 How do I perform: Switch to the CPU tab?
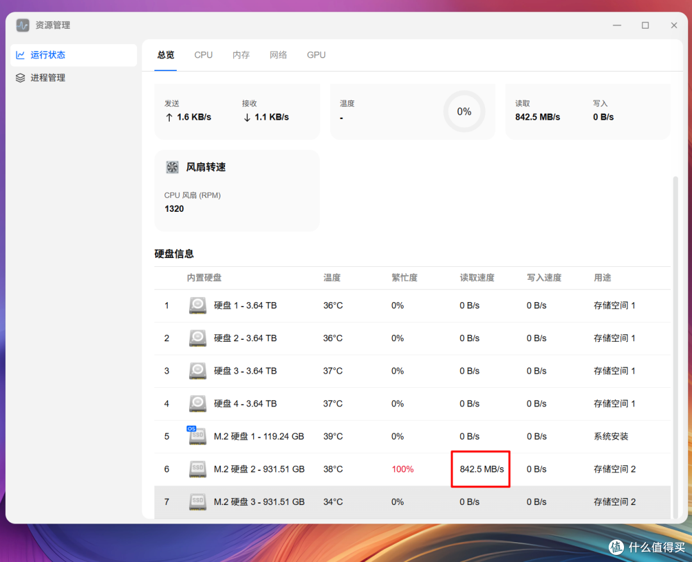click(x=204, y=55)
